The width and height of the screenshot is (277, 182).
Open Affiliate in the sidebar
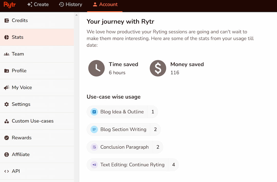(37, 155)
